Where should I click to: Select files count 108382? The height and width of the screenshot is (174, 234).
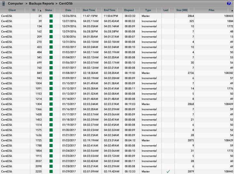click(x=228, y=73)
